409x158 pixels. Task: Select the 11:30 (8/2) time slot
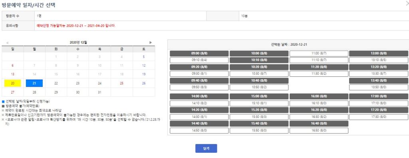[x=319, y=74]
